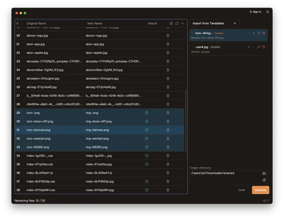Click original name abcn-app.jpg
Viewport: 284px width, 219px height.
coord(35,44)
